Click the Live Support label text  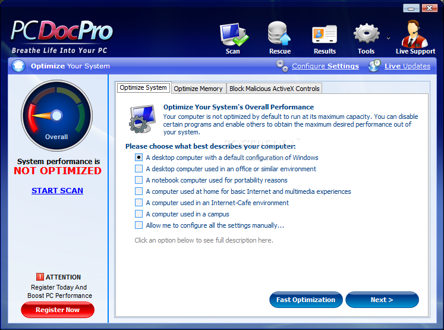(x=415, y=51)
